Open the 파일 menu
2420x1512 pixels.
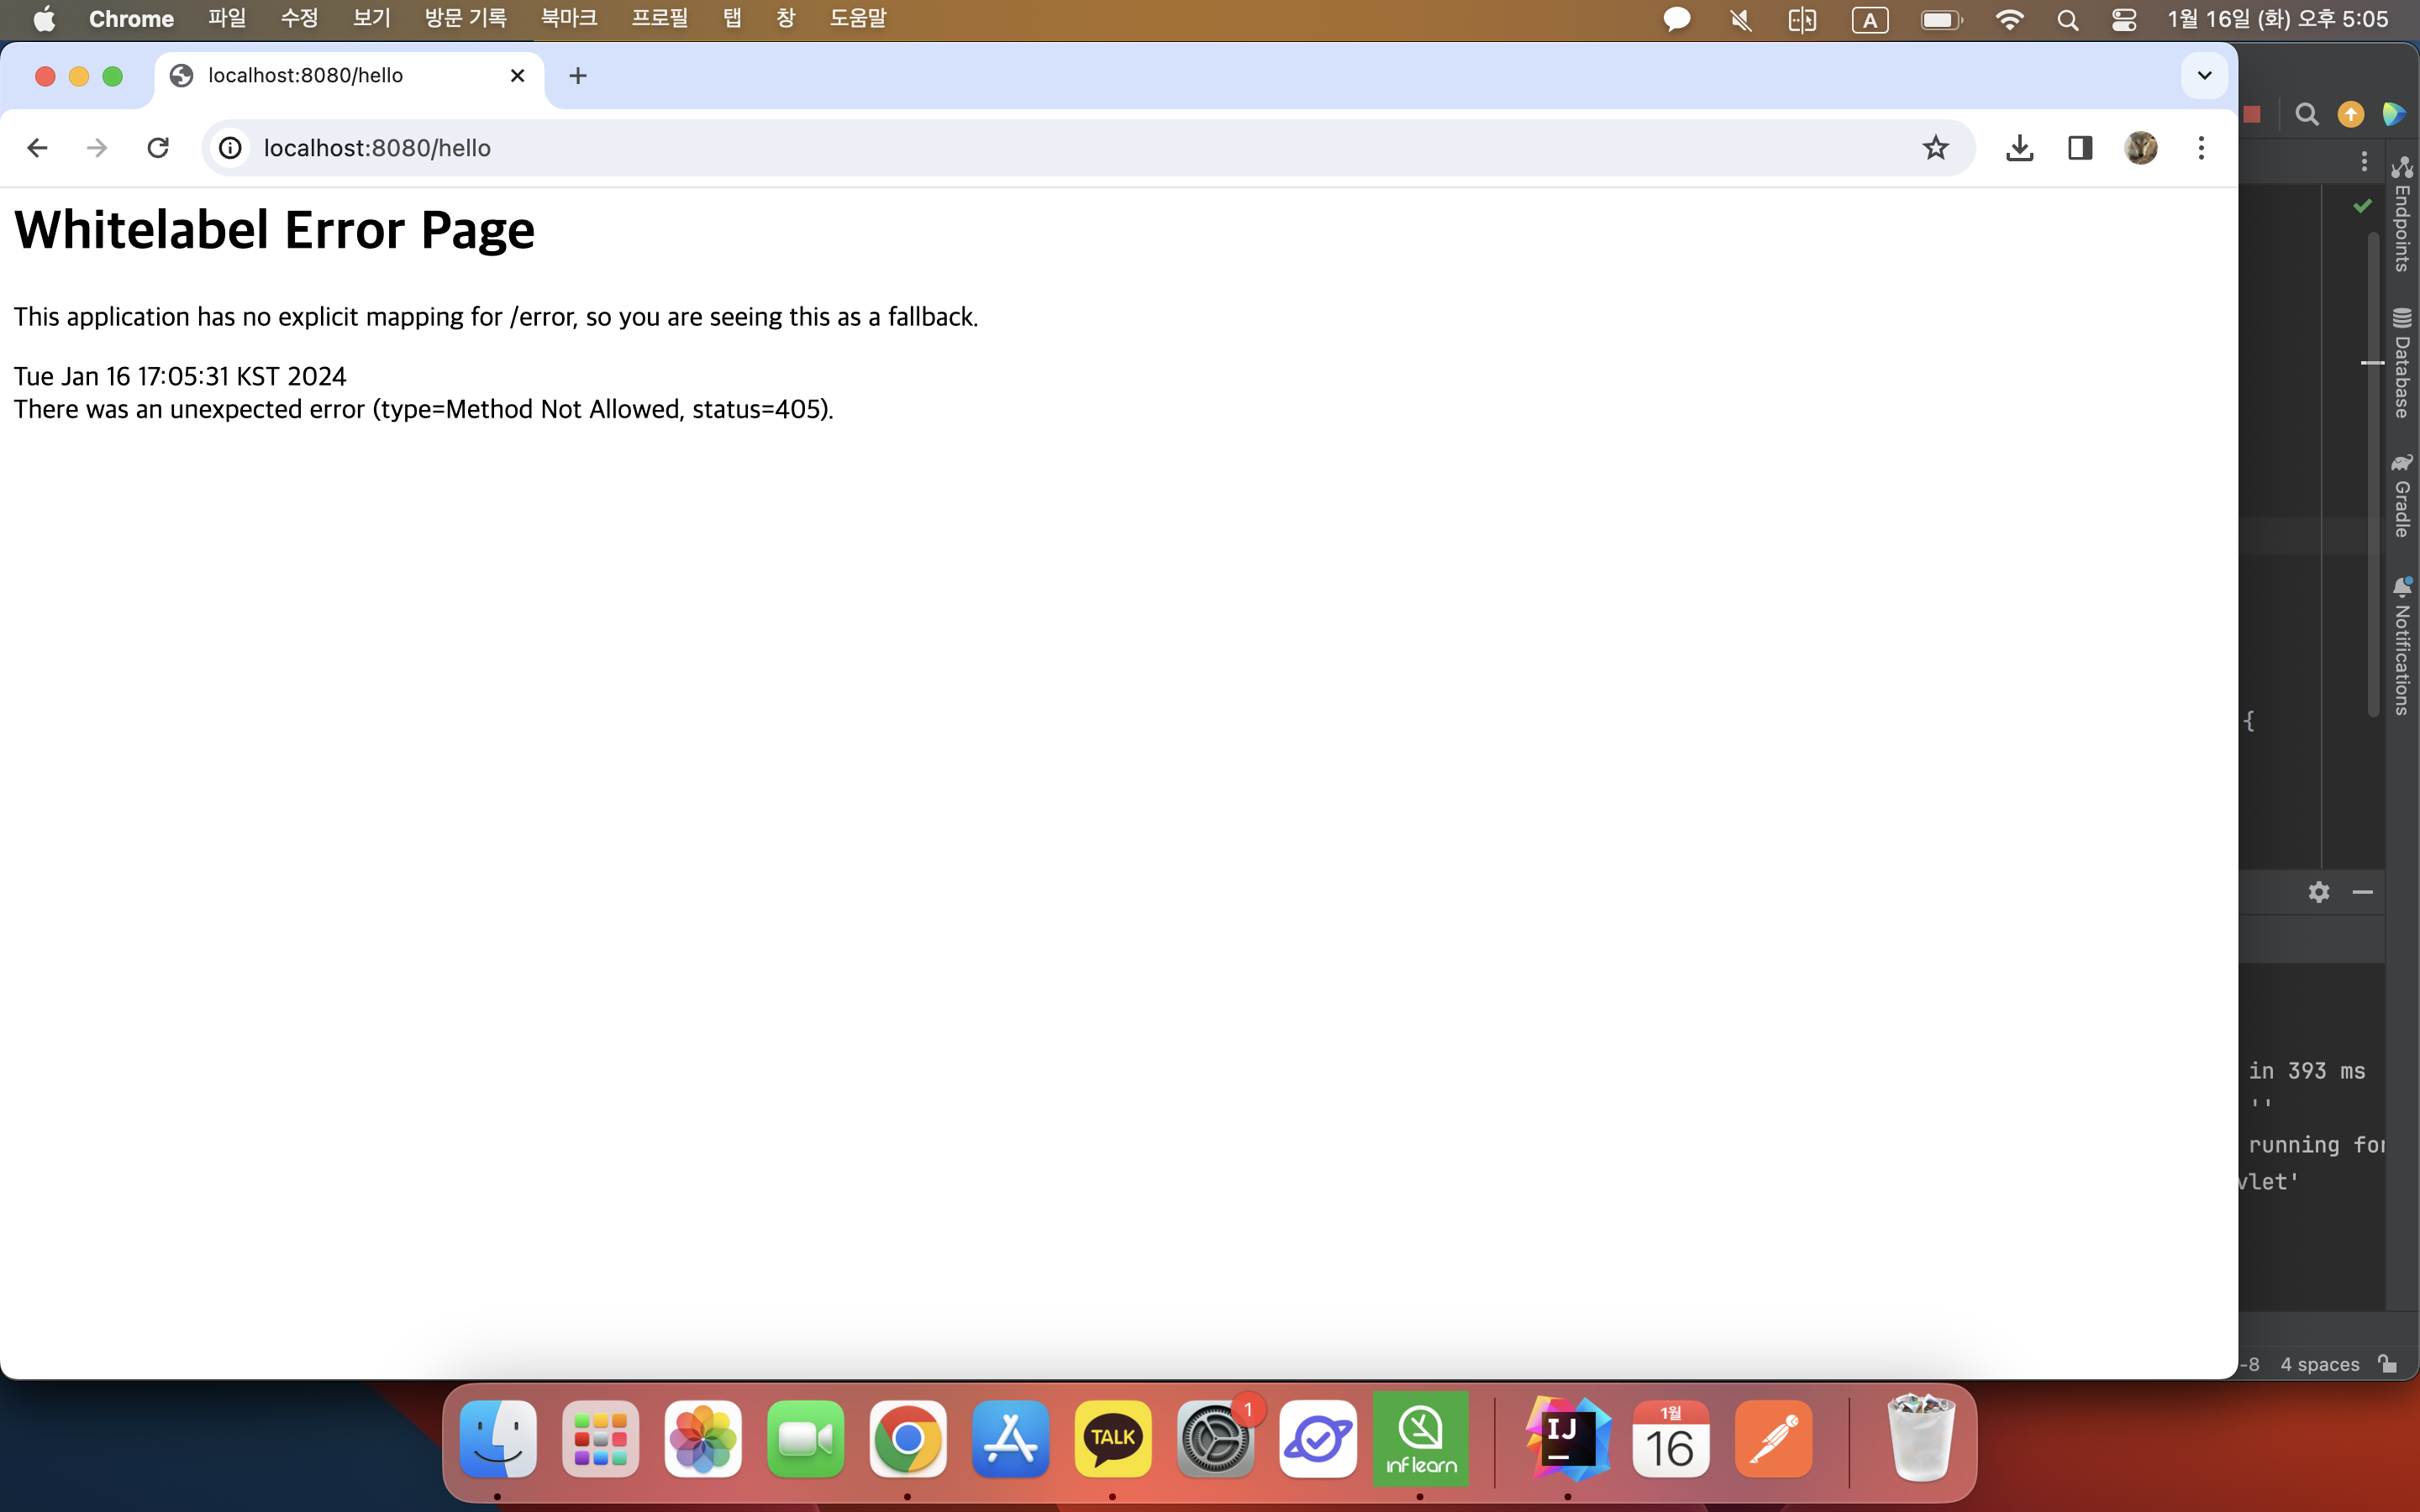(x=227, y=19)
